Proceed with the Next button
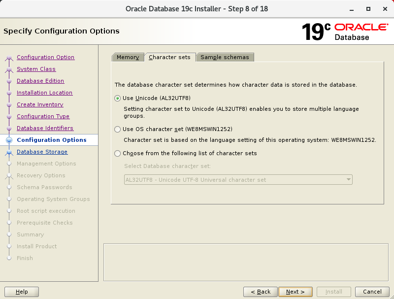Screen dimensions: 394x299 [295, 292]
